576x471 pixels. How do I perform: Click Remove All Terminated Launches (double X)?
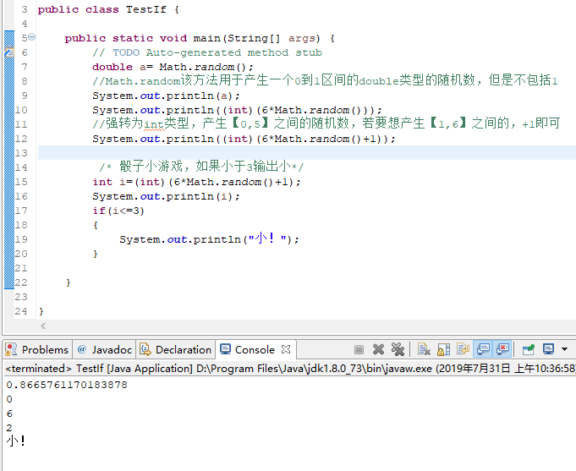coord(398,349)
